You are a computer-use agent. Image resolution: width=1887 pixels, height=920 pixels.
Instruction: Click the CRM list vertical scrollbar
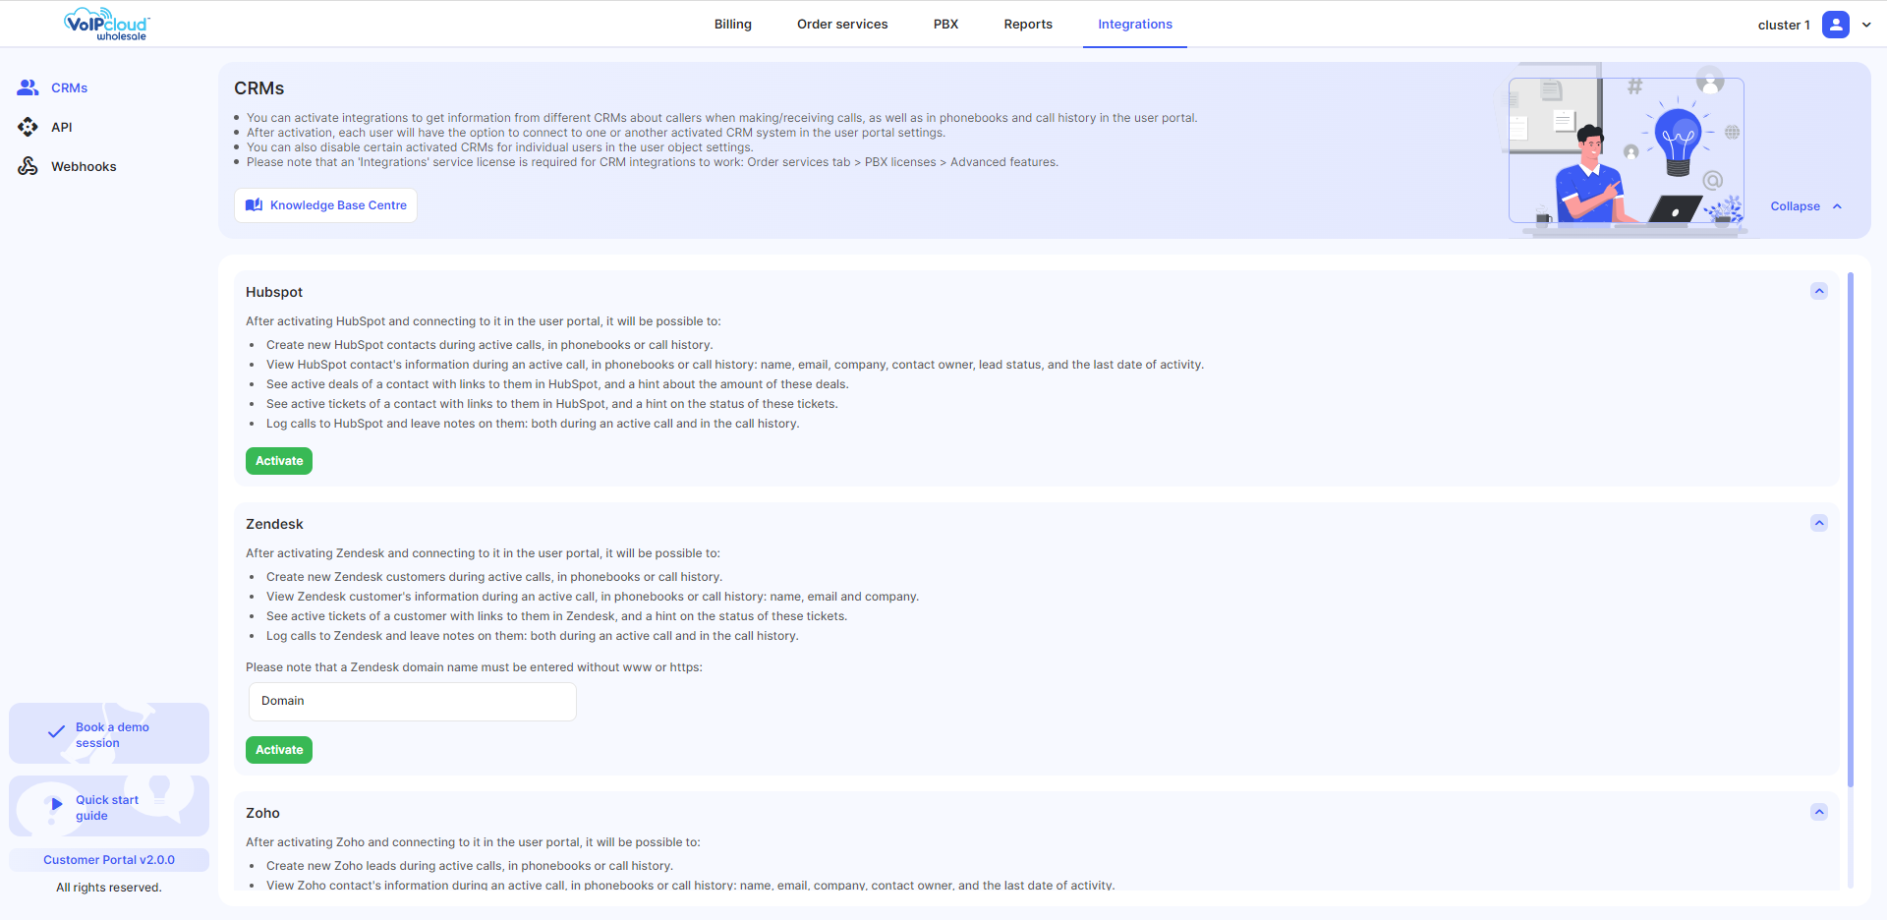(1851, 531)
